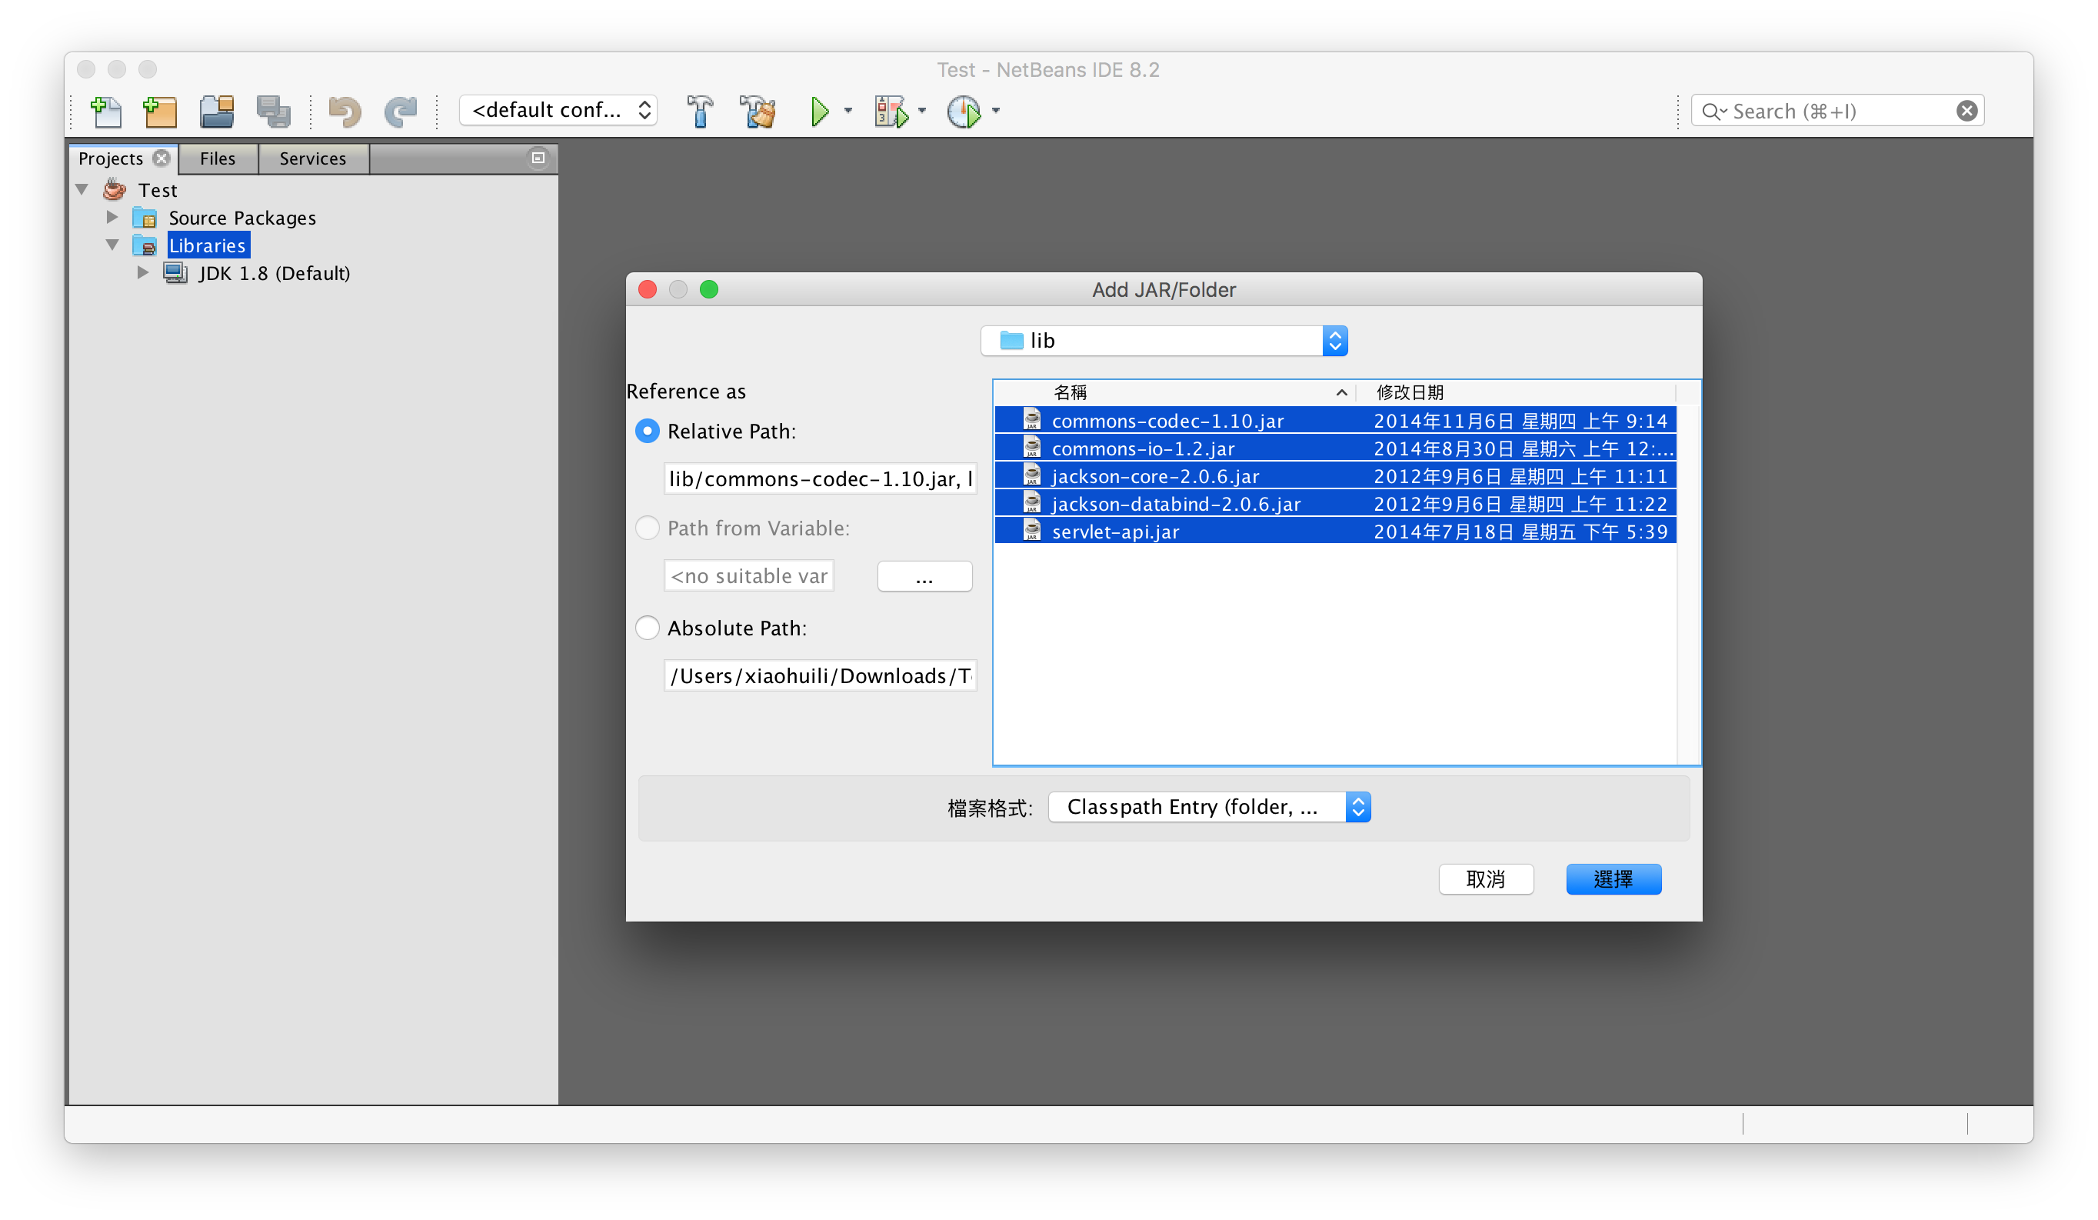Click the minimize Projects panel icon
The height and width of the screenshot is (1220, 2098).
pos(538,158)
